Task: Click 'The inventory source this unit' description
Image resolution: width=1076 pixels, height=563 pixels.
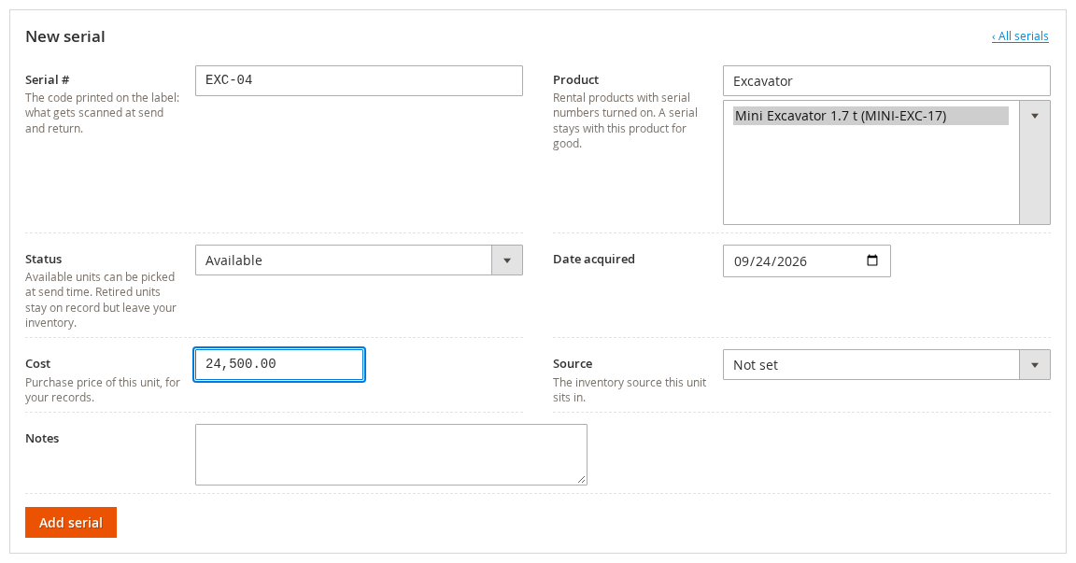Action: click(x=630, y=390)
